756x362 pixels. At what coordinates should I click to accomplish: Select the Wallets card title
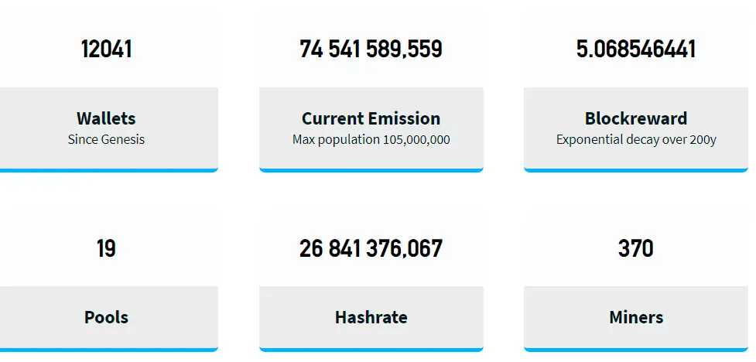click(x=106, y=118)
